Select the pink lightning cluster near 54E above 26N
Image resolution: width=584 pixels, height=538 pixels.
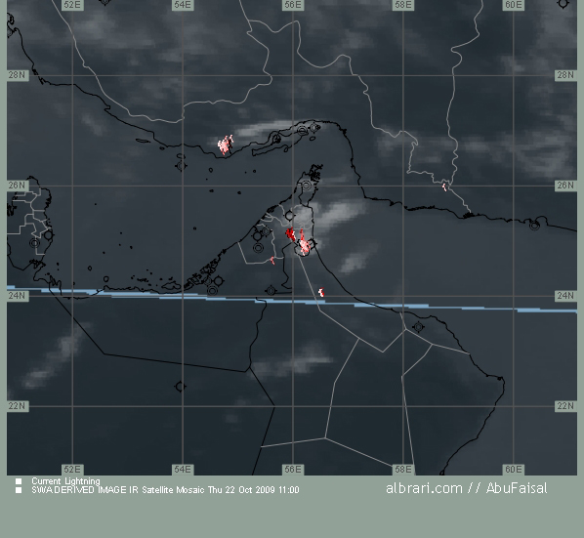click(226, 145)
